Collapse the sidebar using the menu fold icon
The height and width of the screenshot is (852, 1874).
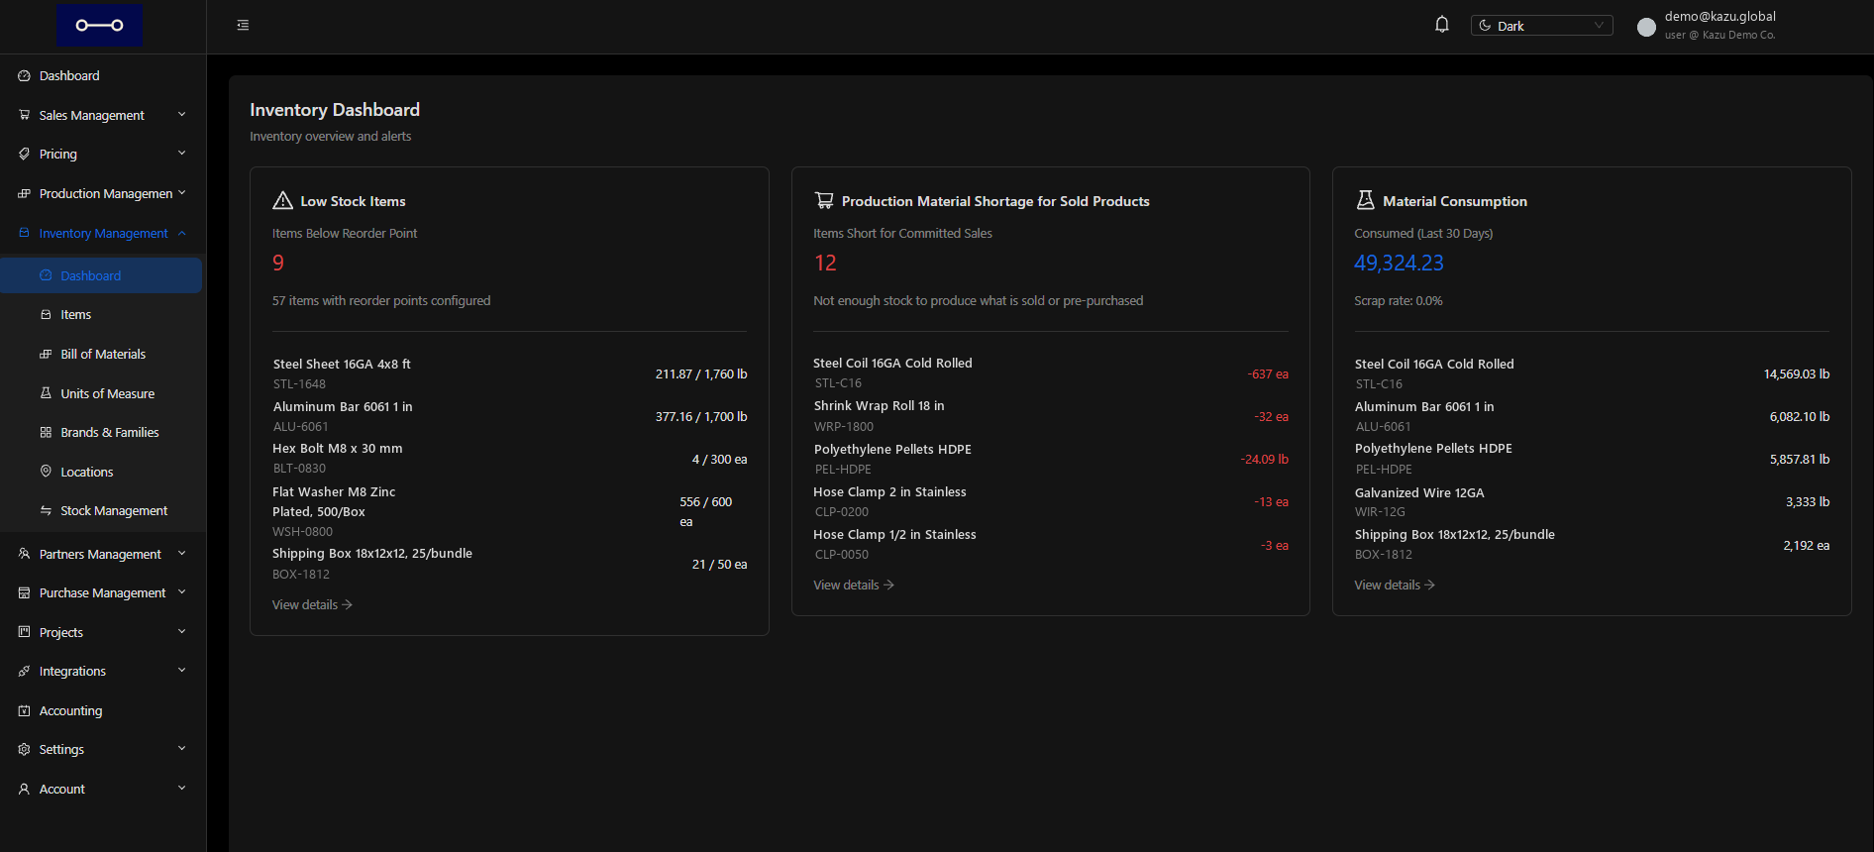(243, 26)
